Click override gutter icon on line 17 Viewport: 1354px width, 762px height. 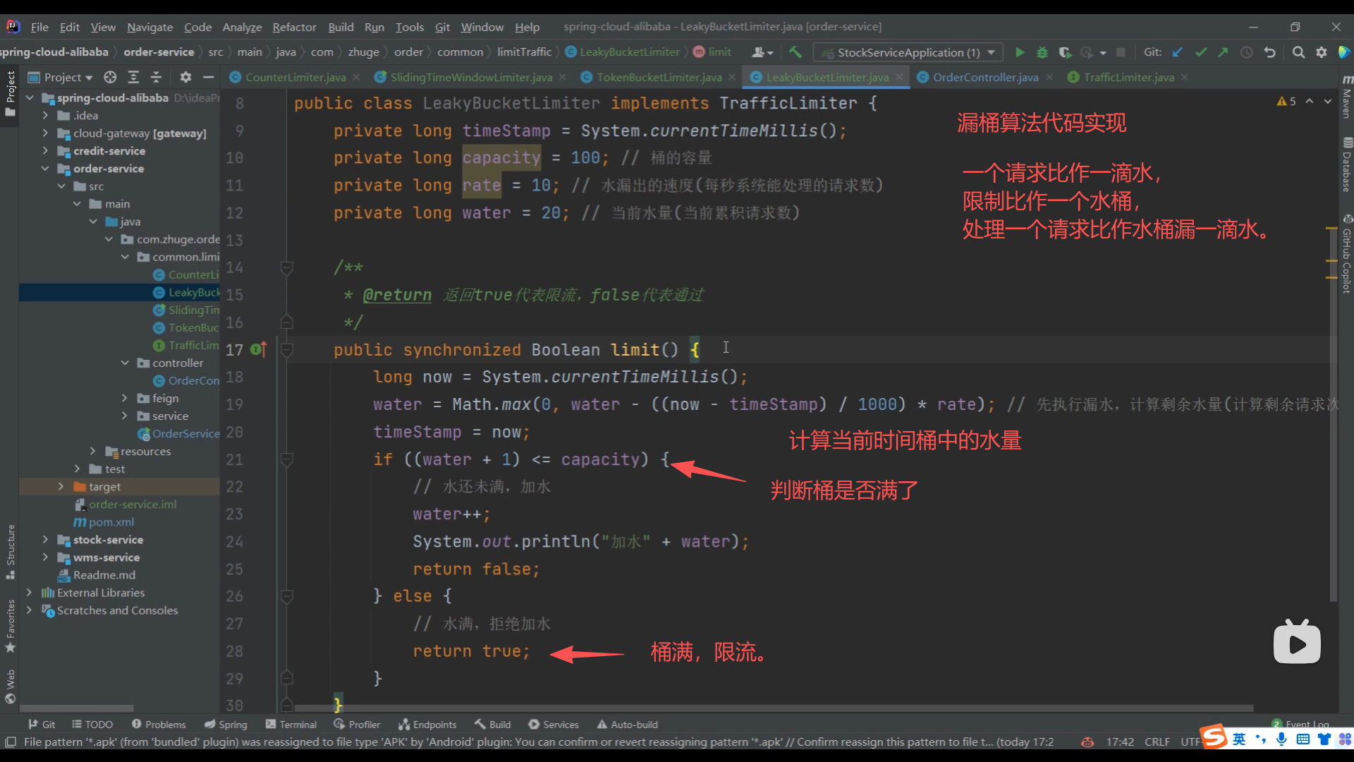(259, 349)
